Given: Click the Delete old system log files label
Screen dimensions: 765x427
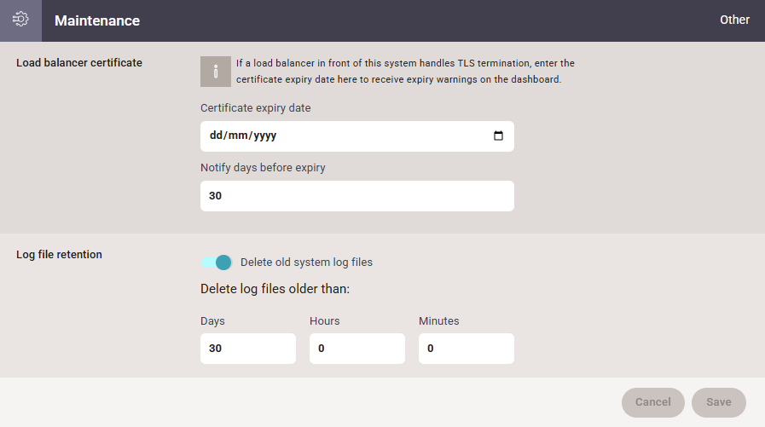Looking at the screenshot, I should [x=306, y=263].
